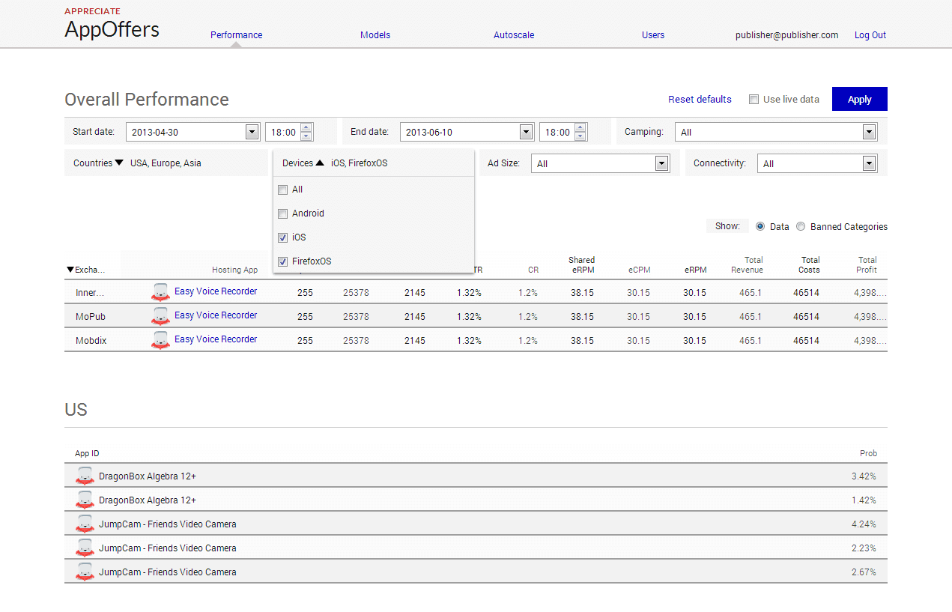Click the icon beside the 3.42% DragonBox entry
The image size is (952, 612).
click(85, 476)
